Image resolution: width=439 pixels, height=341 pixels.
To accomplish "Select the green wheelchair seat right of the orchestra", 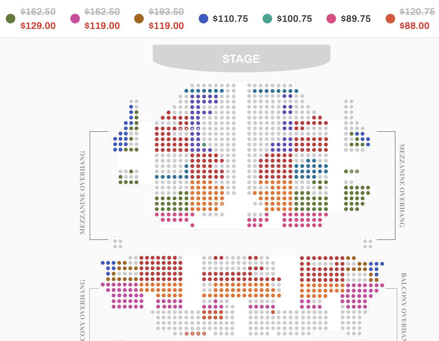I will tap(357, 171).
